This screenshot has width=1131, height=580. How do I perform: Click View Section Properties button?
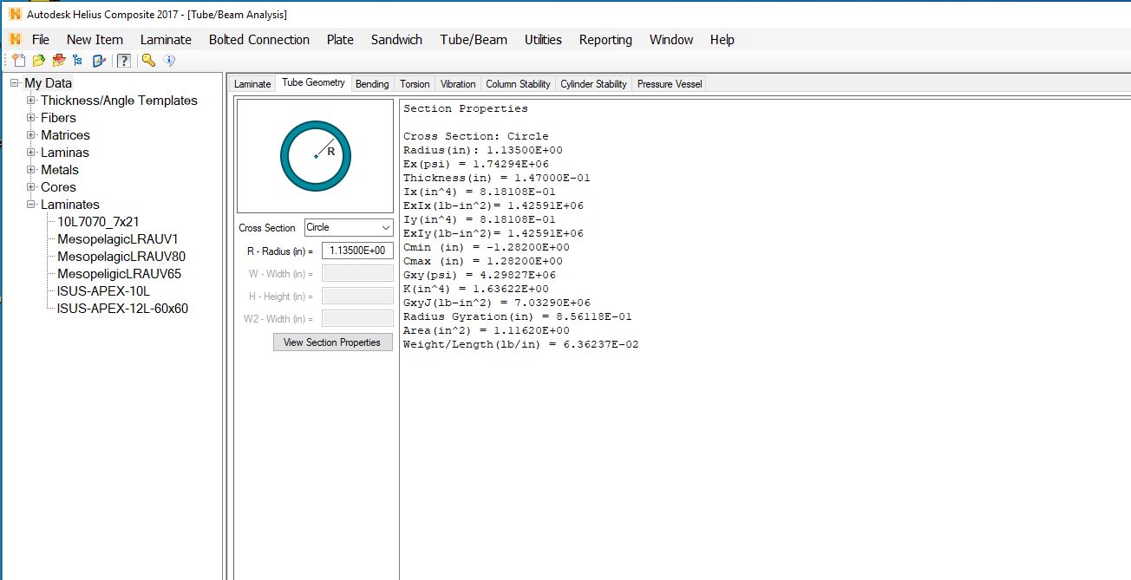332,342
